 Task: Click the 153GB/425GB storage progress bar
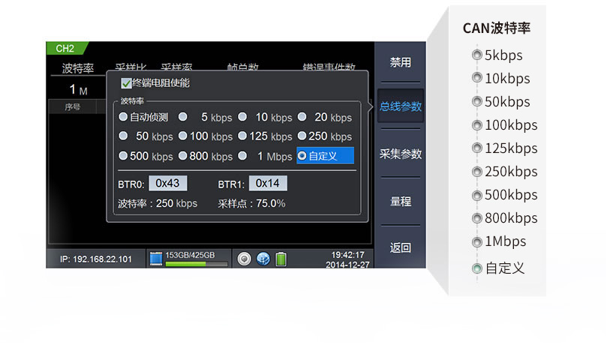[x=197, y=264]
